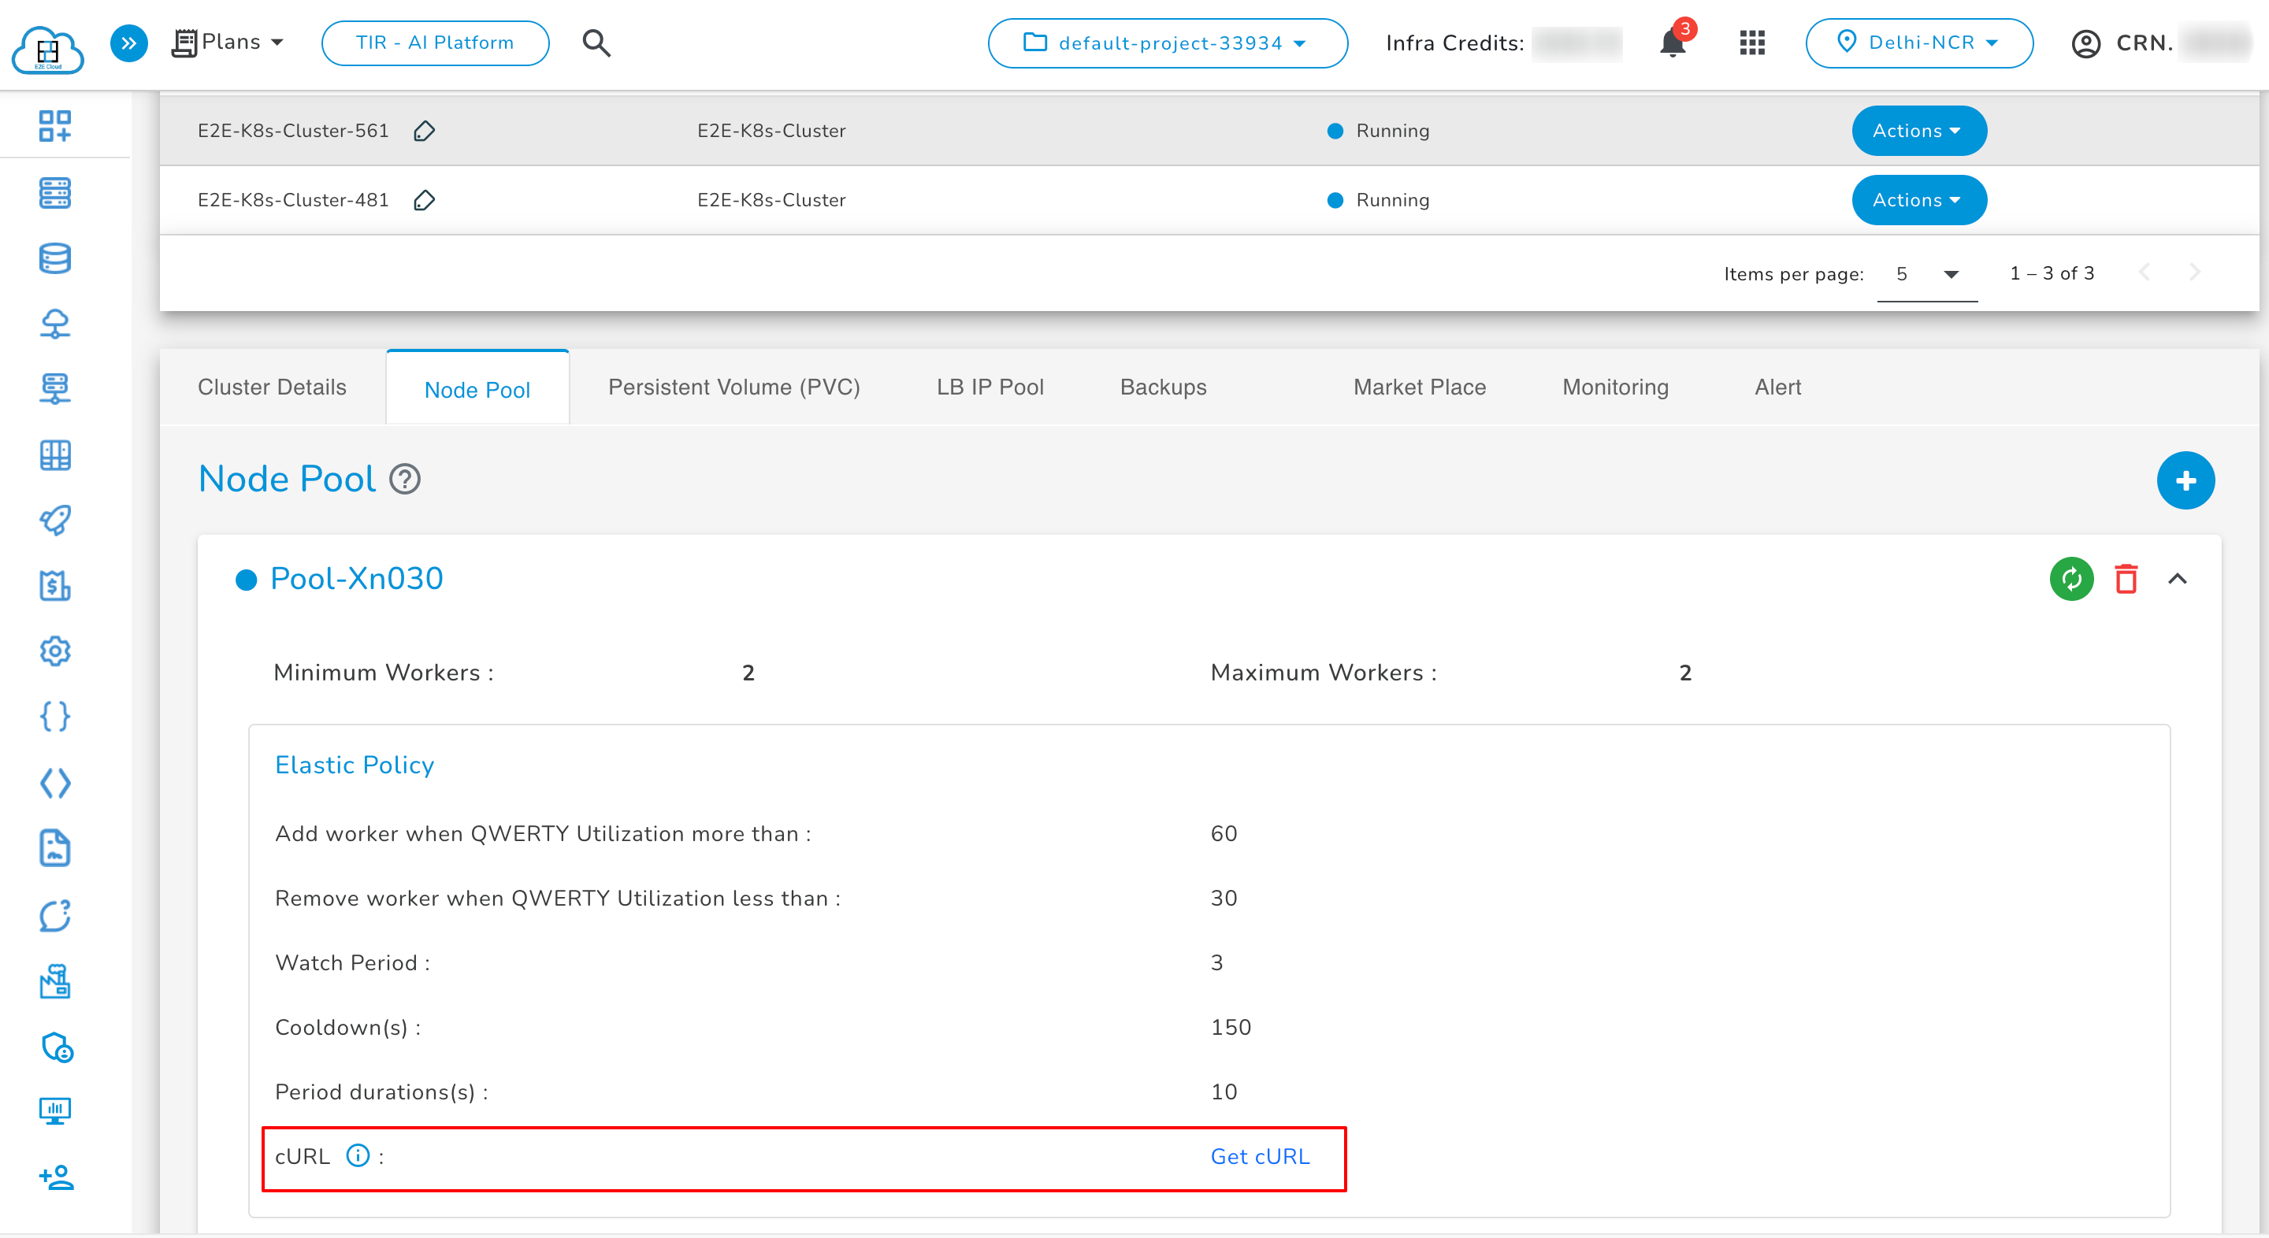Collapse the Pool-Xn030 panel chevron
Image resolution: width=2269 pixels, height=1238 pixels.
click(x=2177, y=580)
